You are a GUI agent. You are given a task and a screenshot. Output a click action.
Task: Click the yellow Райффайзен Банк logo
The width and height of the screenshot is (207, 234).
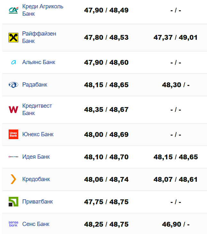click(13, 38)
